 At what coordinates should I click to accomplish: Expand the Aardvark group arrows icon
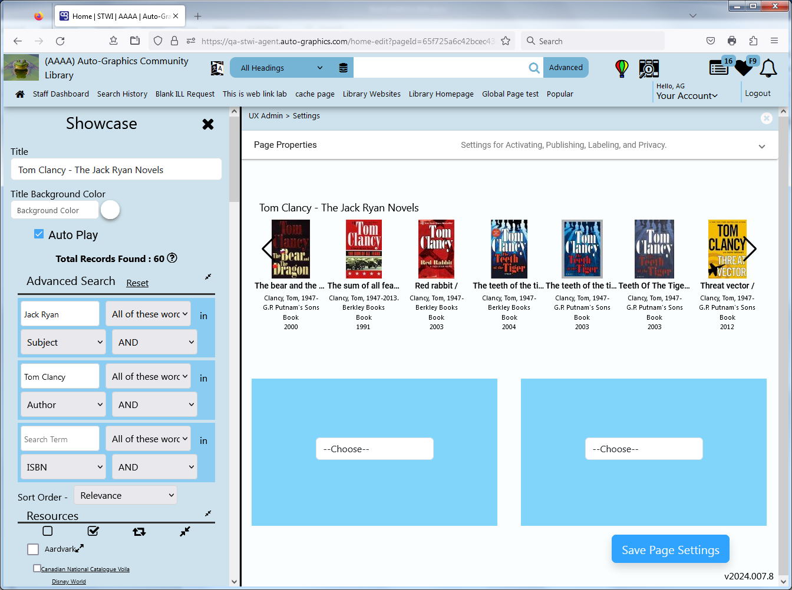click(x=80, y=548)
